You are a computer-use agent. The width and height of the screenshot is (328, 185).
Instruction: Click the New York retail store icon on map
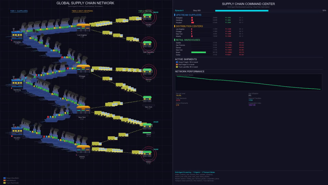(147, 99)
